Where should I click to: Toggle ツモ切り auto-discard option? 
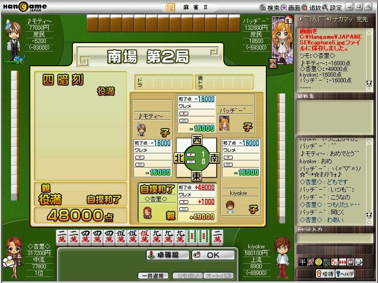click(x=187, y=276)
